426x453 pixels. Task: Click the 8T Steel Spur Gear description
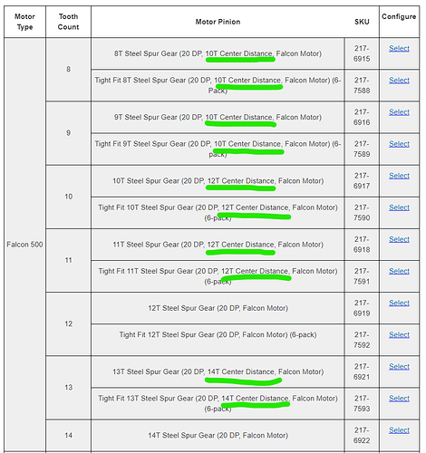(218, 53)
